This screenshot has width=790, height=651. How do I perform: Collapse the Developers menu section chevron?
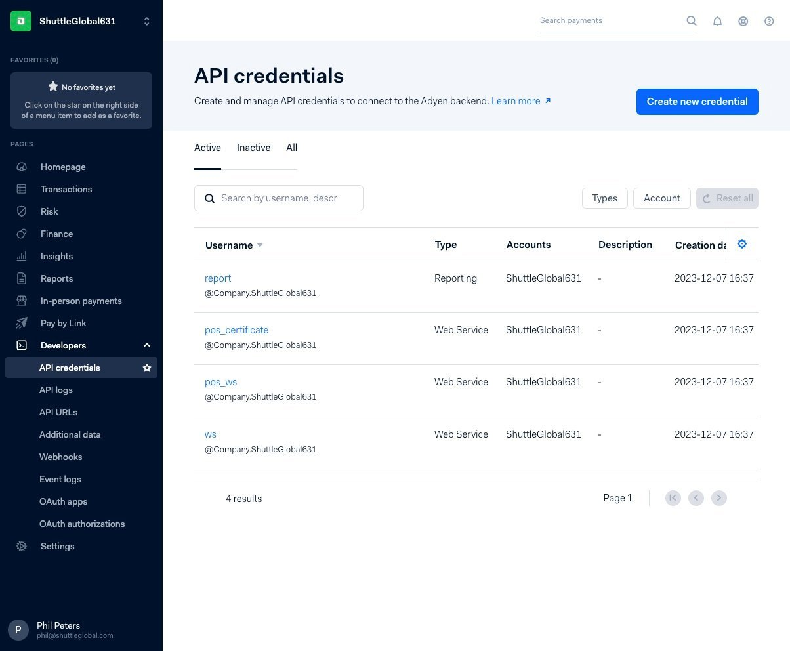click(147, 345)
